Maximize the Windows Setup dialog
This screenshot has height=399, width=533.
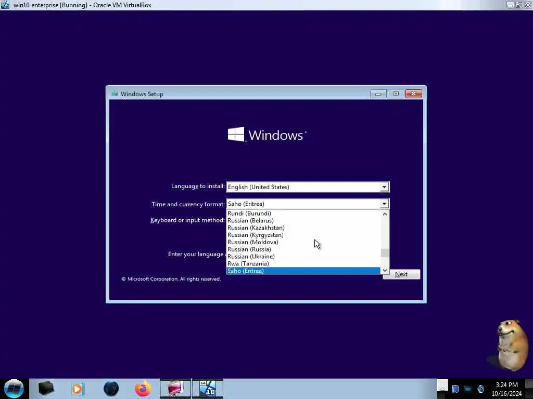pyautogui.click(x=396, y=94)
